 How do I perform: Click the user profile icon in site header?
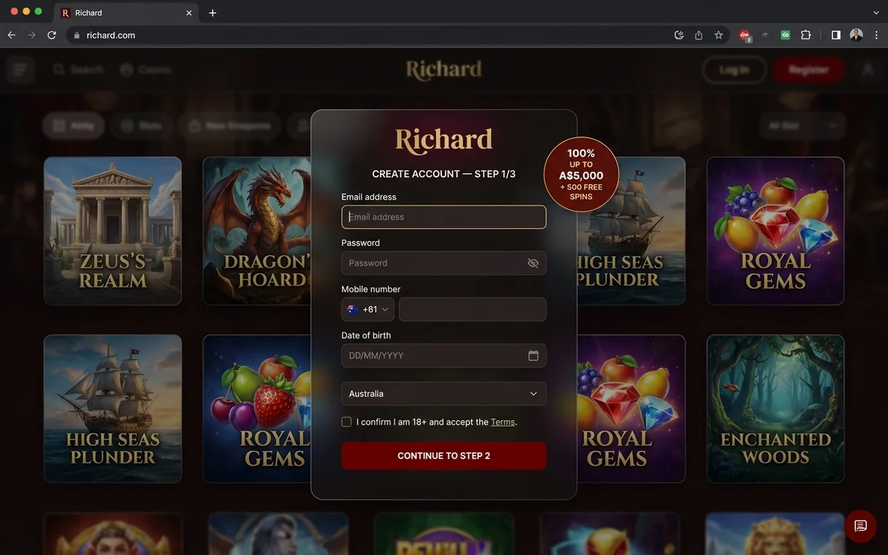pyautogui.click(x=867, y=69)
